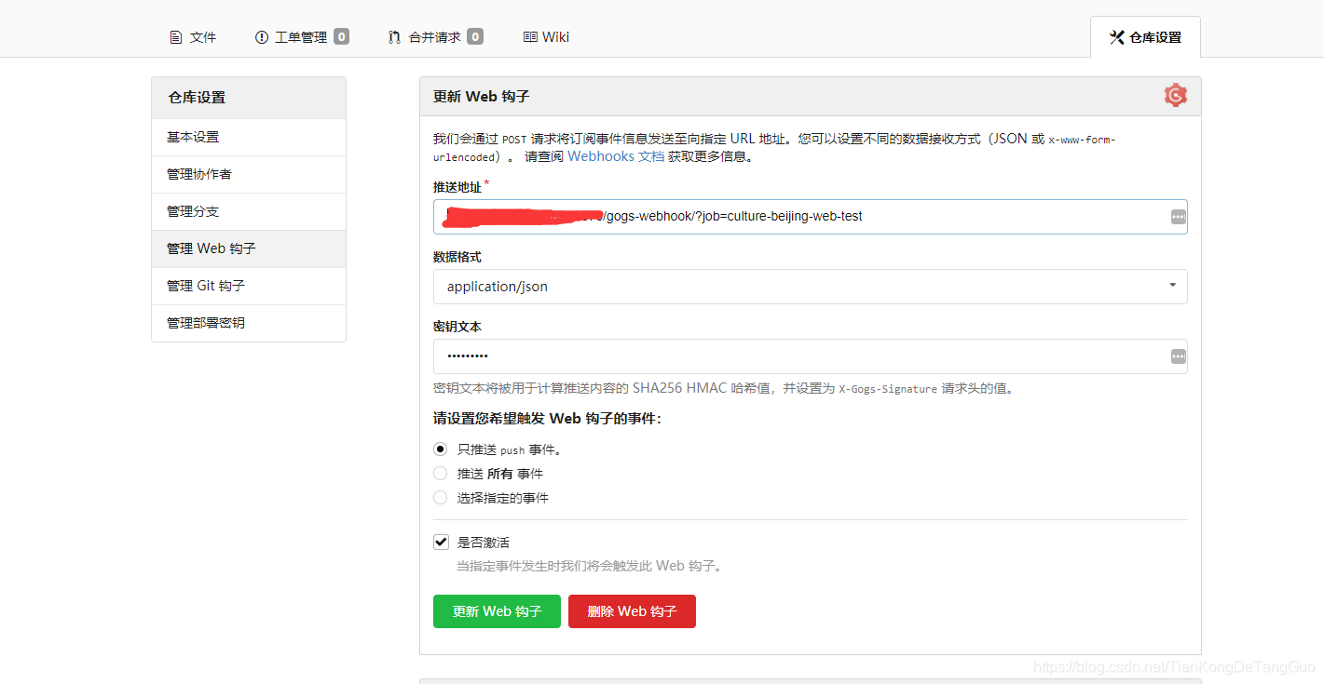
Task: Click the merge icon beside 合并请求
Action: pos(394,37)
